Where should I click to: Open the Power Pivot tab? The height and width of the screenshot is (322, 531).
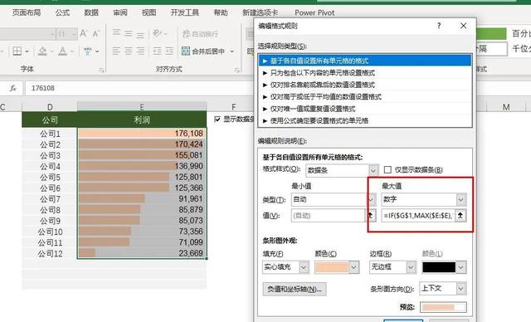point(314,13)
